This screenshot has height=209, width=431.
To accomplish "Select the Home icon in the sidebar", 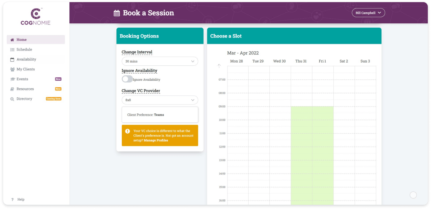I will 12,39.
